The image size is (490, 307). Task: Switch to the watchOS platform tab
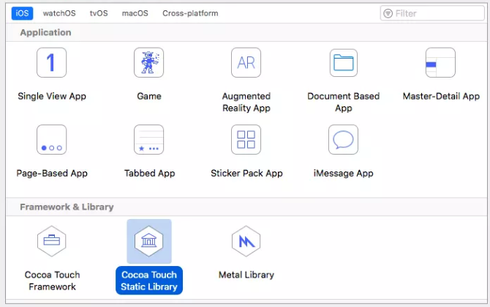pyautogui.click(x=59, y=13)
